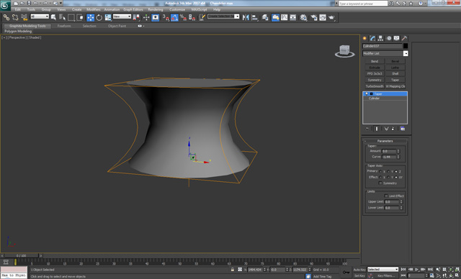Click the Set Keys large key icon
This screenshot has height=279, width=461.
point(346,273)
